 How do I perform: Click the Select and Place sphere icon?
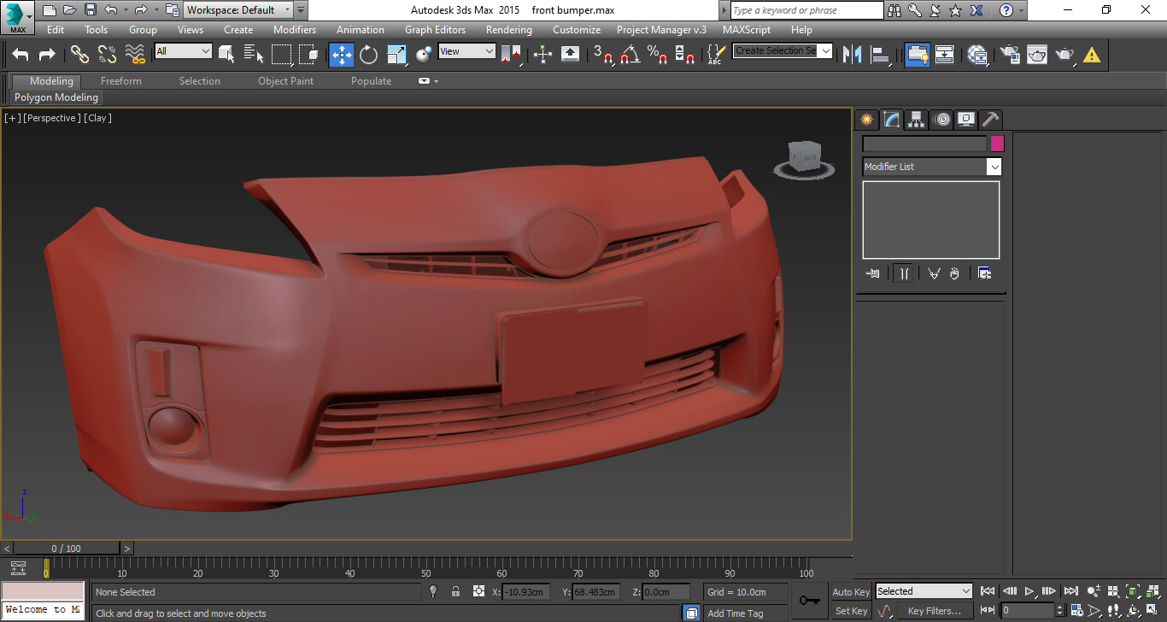pyautogui.click(x=424, y=55)
